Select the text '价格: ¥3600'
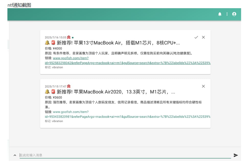Screen dimensions: 248x165 53,97
